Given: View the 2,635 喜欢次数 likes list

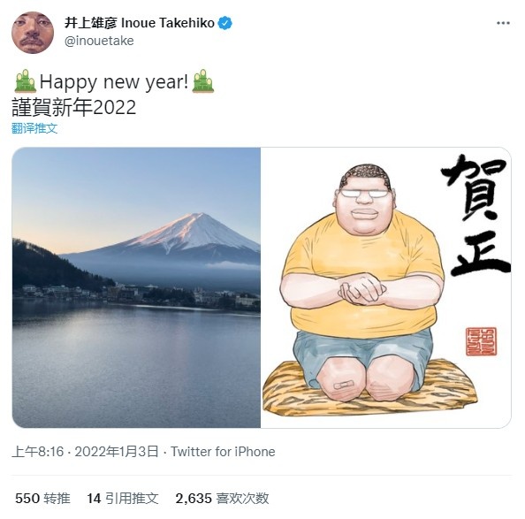Looking at the screenshot, I should (222, 499).
